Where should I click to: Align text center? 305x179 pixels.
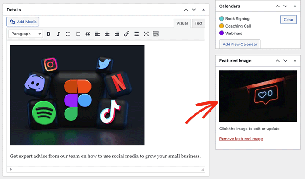(107, 34)
